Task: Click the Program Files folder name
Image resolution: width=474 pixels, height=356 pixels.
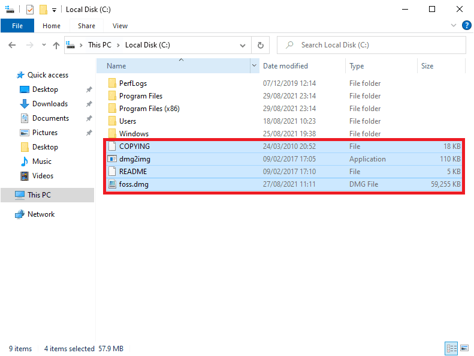Action: coord(141,96)
